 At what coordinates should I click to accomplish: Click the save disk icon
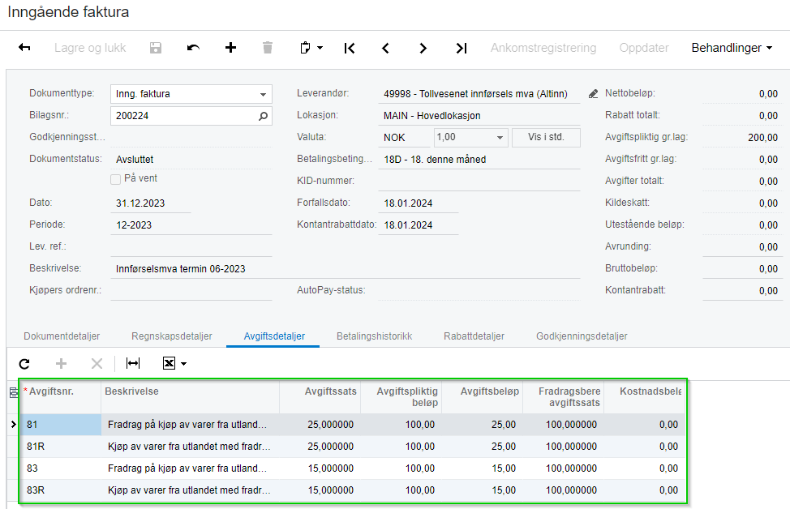(156, 48)
